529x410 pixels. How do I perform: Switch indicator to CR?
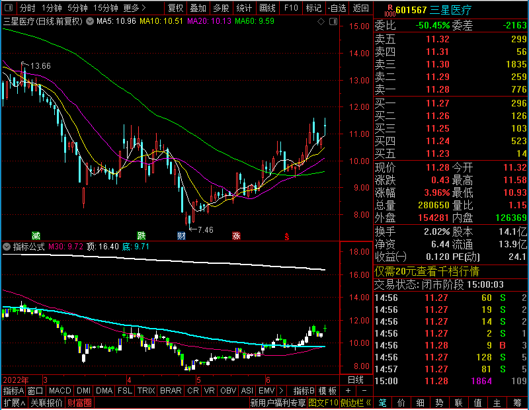[193, 391]
